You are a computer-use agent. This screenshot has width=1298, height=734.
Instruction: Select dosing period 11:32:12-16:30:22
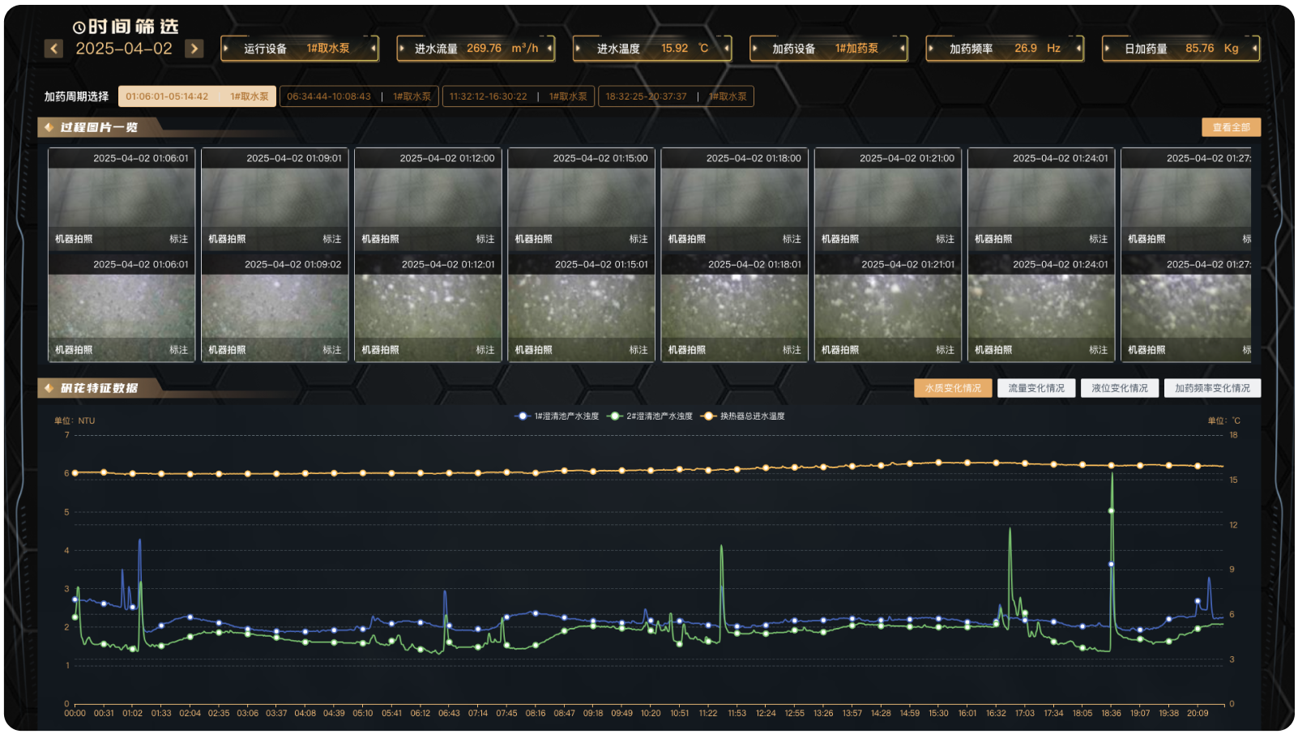519,96
